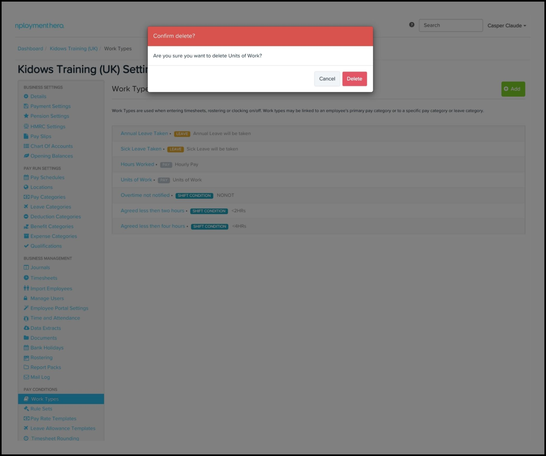The height and width of the screenshot is (456, 546).
Task: Click the Details gear icon
Action: 26,96
